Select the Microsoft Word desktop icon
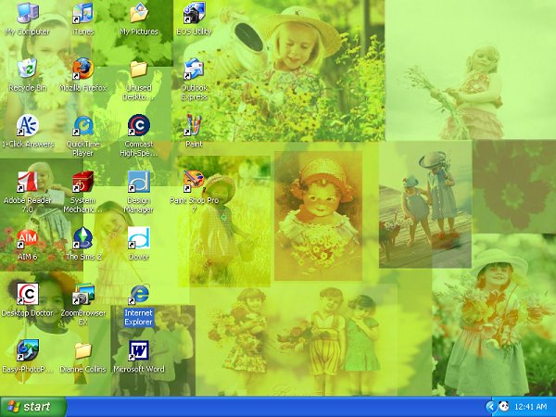556x417 pixels. point(138,350)
